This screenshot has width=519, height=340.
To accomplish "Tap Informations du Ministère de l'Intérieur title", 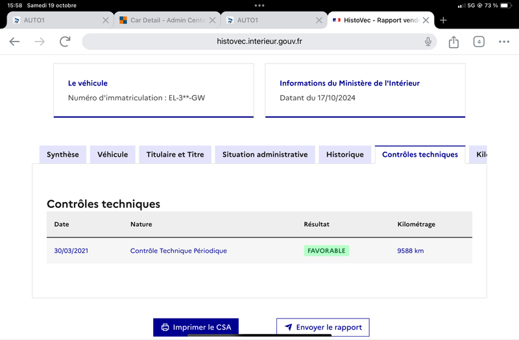I will tap(350, 84).
